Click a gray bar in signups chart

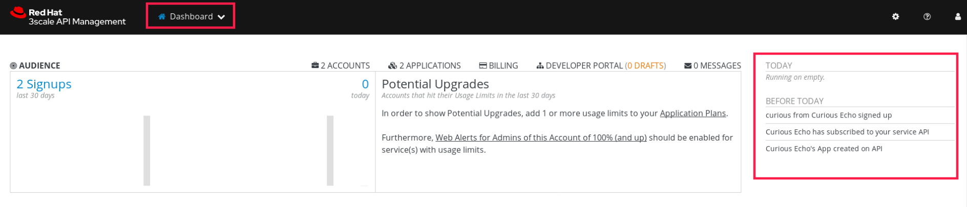pos(147,151)
